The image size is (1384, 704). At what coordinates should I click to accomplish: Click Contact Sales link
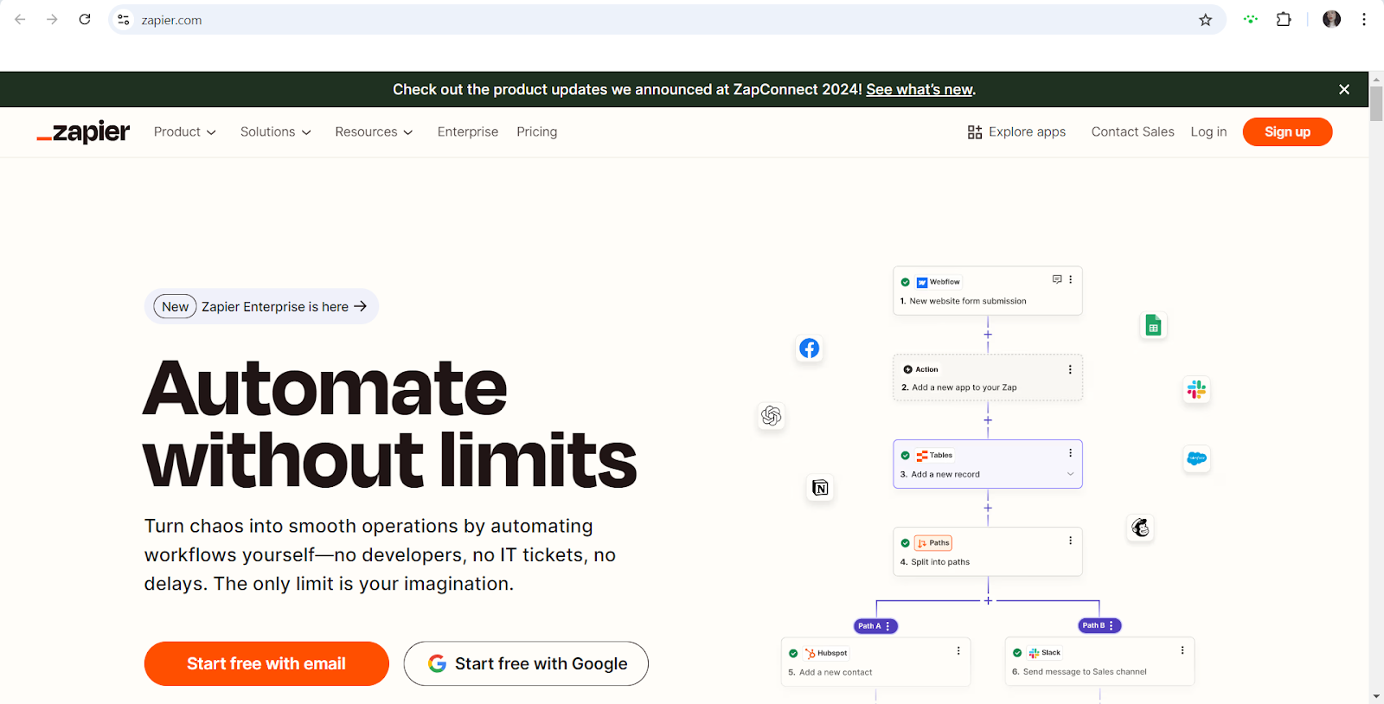point(1132,131)
